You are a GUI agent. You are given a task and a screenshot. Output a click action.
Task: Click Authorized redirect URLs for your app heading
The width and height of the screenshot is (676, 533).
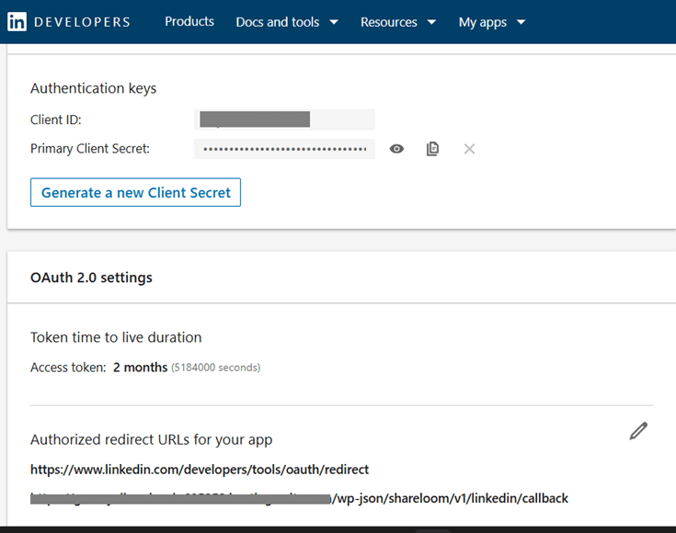click(152, 439)
